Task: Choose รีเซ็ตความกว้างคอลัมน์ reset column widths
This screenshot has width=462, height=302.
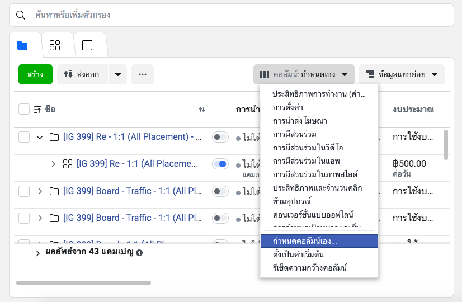Action: point(319,268)
